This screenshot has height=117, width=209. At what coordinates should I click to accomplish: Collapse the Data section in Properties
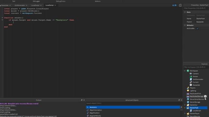pyautogui.click(x=185, y=12)
